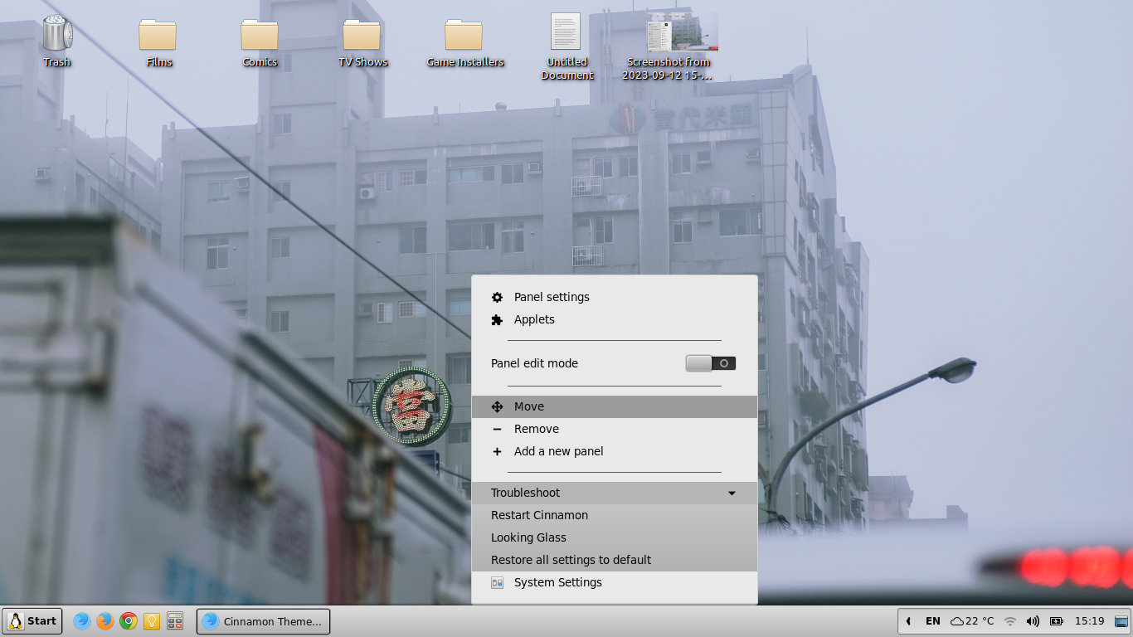Open the 15:19 clock calendar
The height and width of the screenshot is (637, 1133).
[1089, 621]
